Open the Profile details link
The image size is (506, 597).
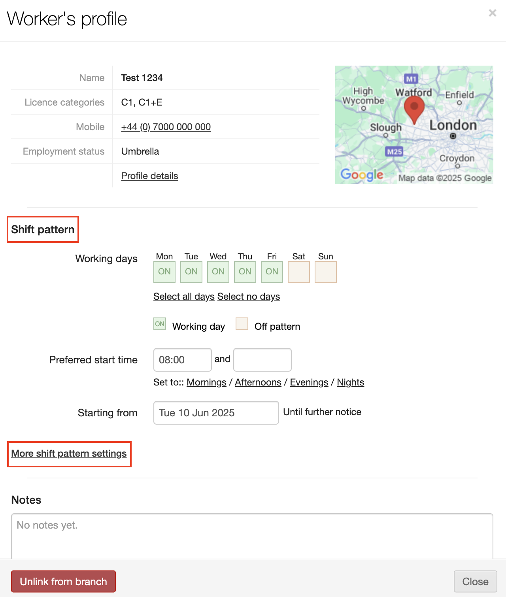[149, 176]
